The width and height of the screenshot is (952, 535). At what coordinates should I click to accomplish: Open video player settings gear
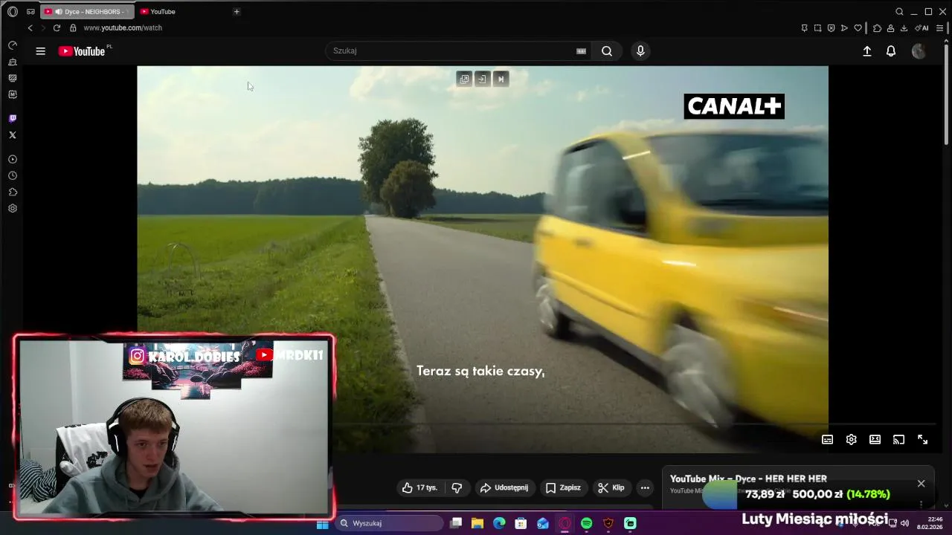852,440
